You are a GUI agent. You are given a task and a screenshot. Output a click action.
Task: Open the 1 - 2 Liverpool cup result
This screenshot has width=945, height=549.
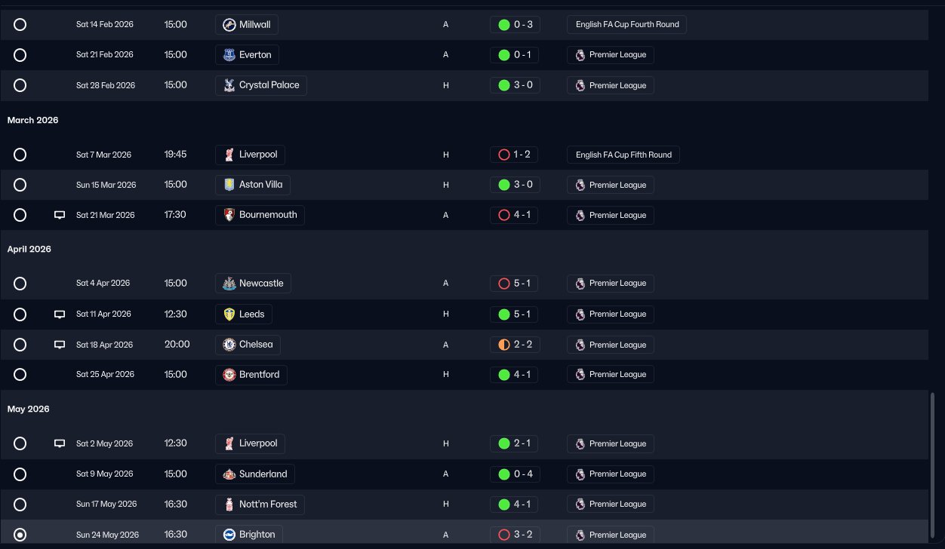pos(515,155)
